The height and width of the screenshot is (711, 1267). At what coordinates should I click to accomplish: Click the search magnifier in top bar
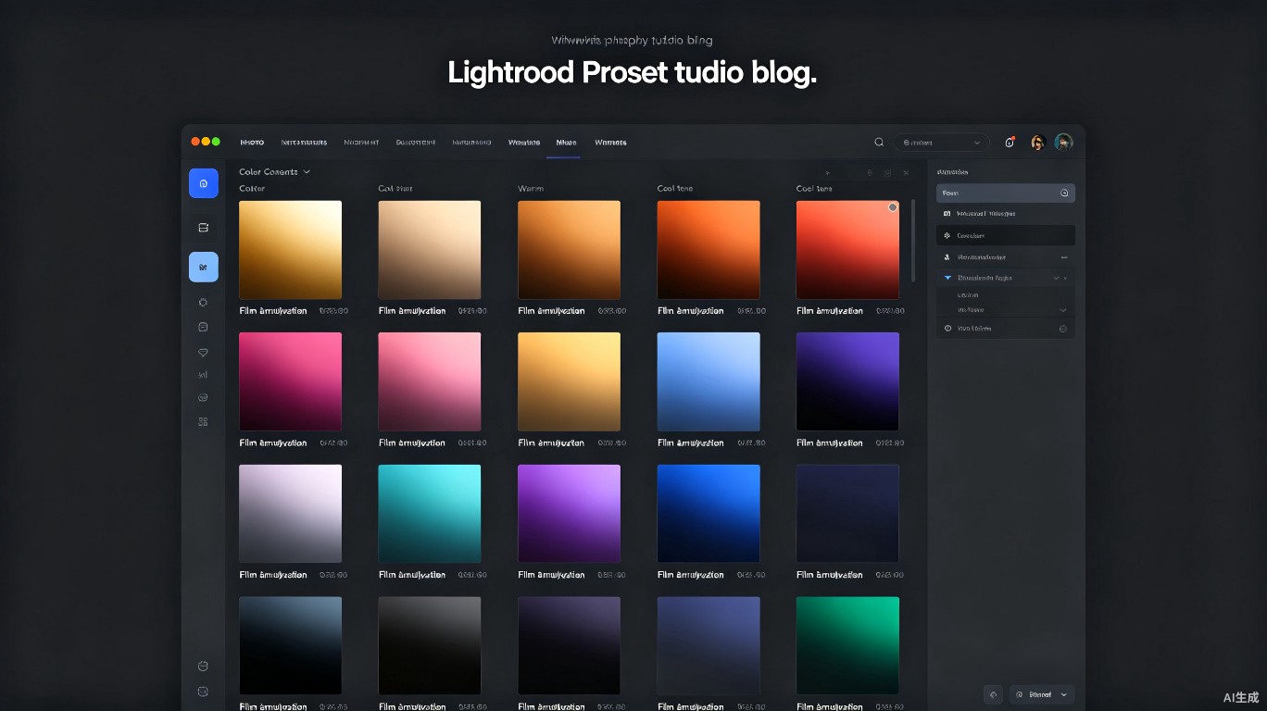879,143
